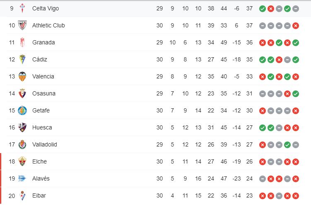
Task: Click Osasuna's green win form indicator
Action: click(x=295, y=94)
